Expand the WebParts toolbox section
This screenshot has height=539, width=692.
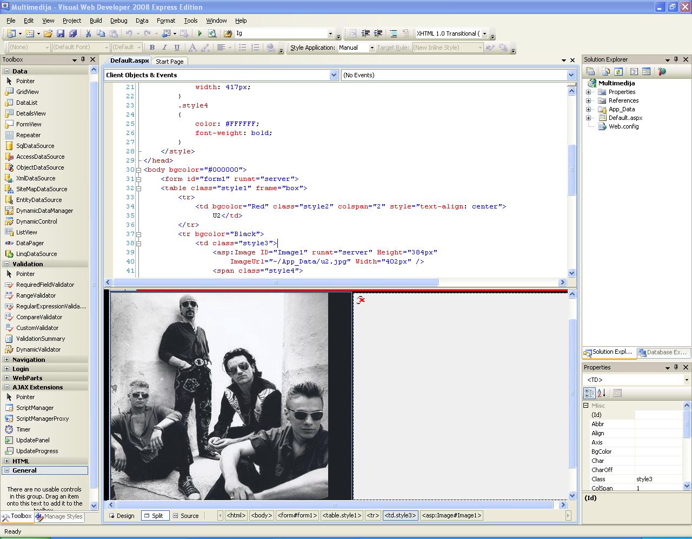coord(6,378)
